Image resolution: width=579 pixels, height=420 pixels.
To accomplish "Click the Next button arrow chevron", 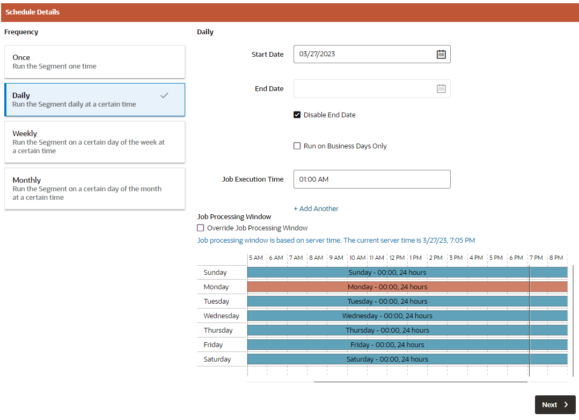I will point(566,404).
